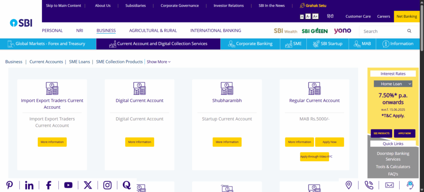Open the SBI Wealth logo

coord(285,31)
